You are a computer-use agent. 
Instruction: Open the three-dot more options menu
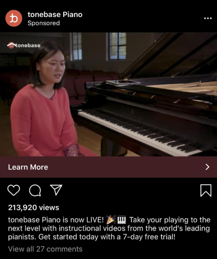coord(208,18)
